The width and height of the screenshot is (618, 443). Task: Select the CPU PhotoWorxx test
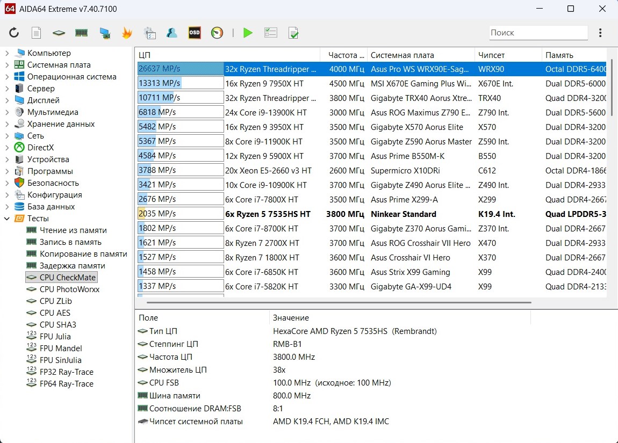point(69,289)
